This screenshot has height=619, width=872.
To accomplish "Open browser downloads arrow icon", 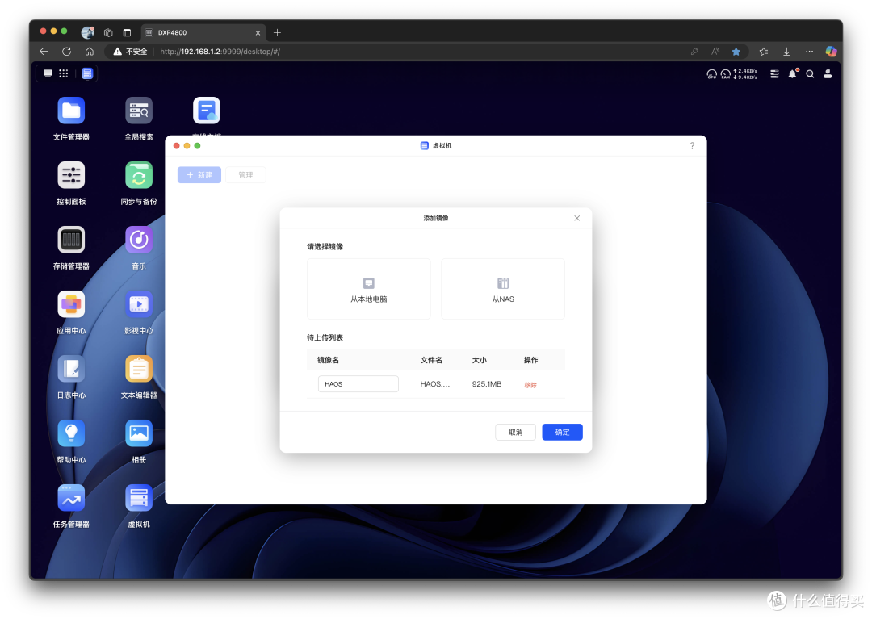I will pos(786,52).
